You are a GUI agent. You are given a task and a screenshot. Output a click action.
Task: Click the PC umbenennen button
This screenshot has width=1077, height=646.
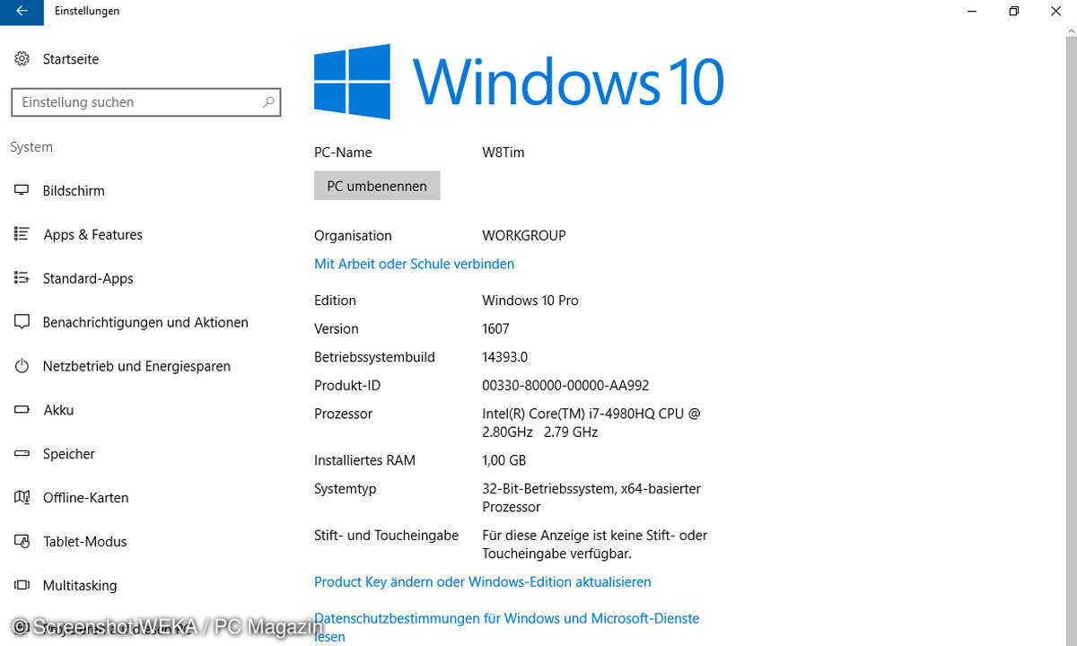[x=377, y=186]
